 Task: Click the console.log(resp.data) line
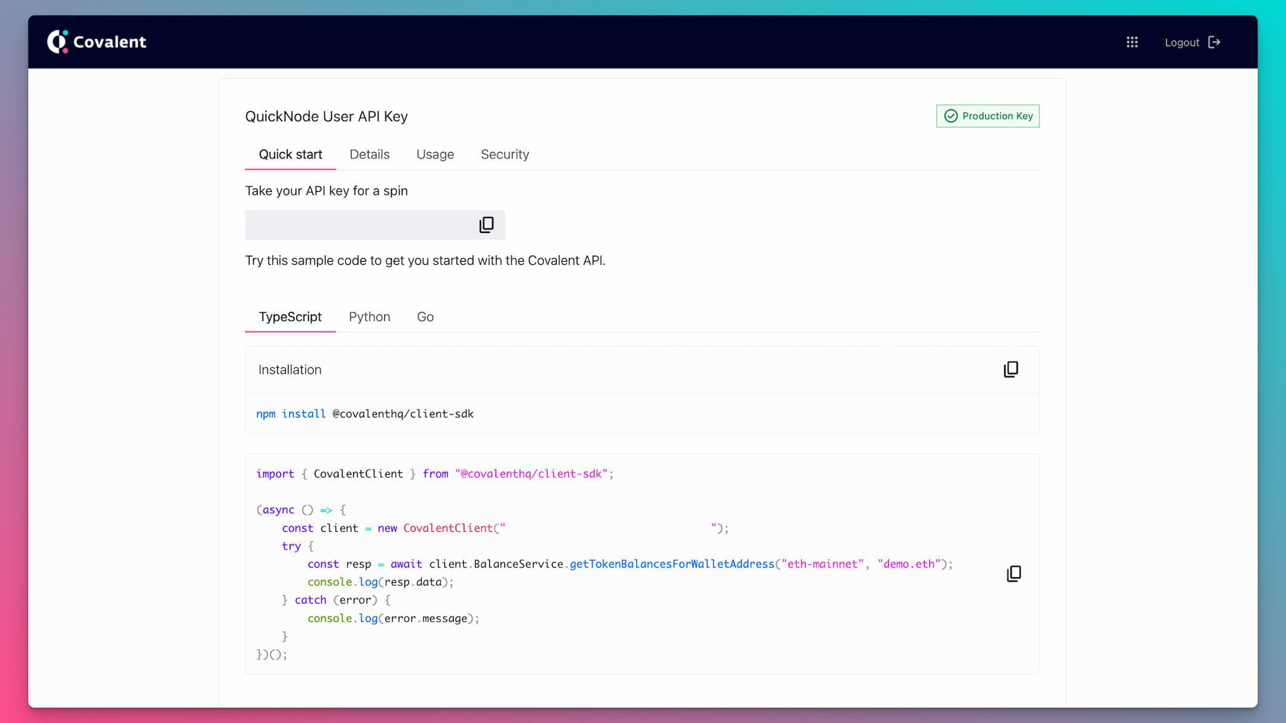[380, 582]
